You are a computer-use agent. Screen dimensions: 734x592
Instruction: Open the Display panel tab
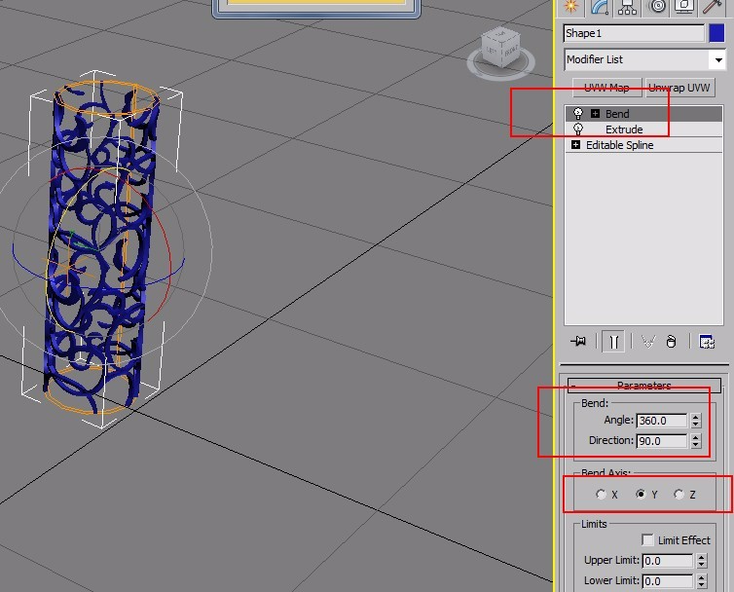tap(684, 7)
